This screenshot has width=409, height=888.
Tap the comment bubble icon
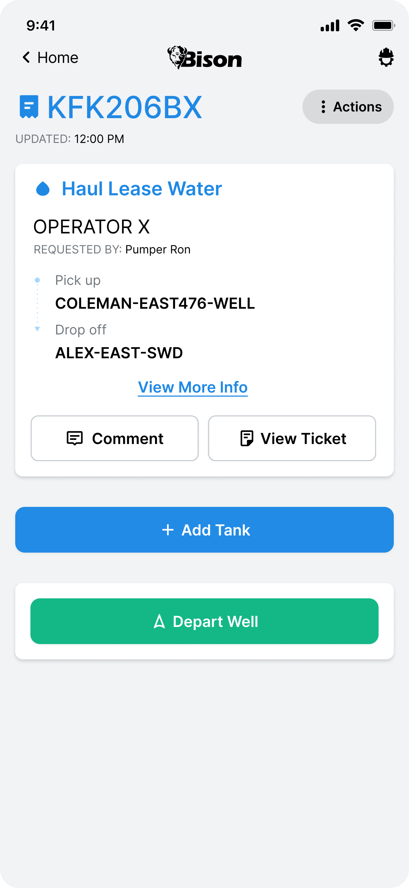[75, 439]
